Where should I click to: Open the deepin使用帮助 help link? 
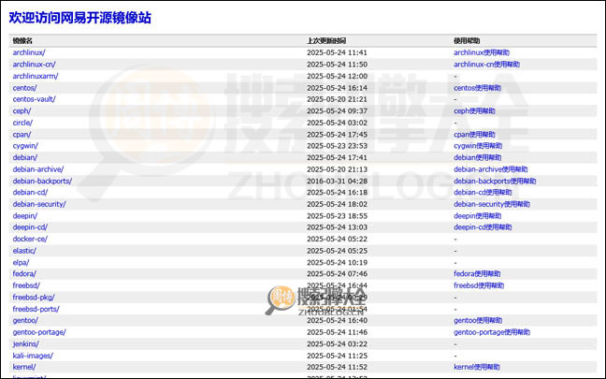(477, 216)
